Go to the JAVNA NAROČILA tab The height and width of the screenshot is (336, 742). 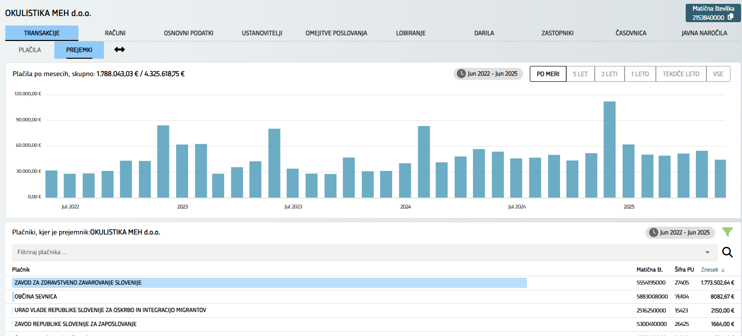tap(704, 33)
